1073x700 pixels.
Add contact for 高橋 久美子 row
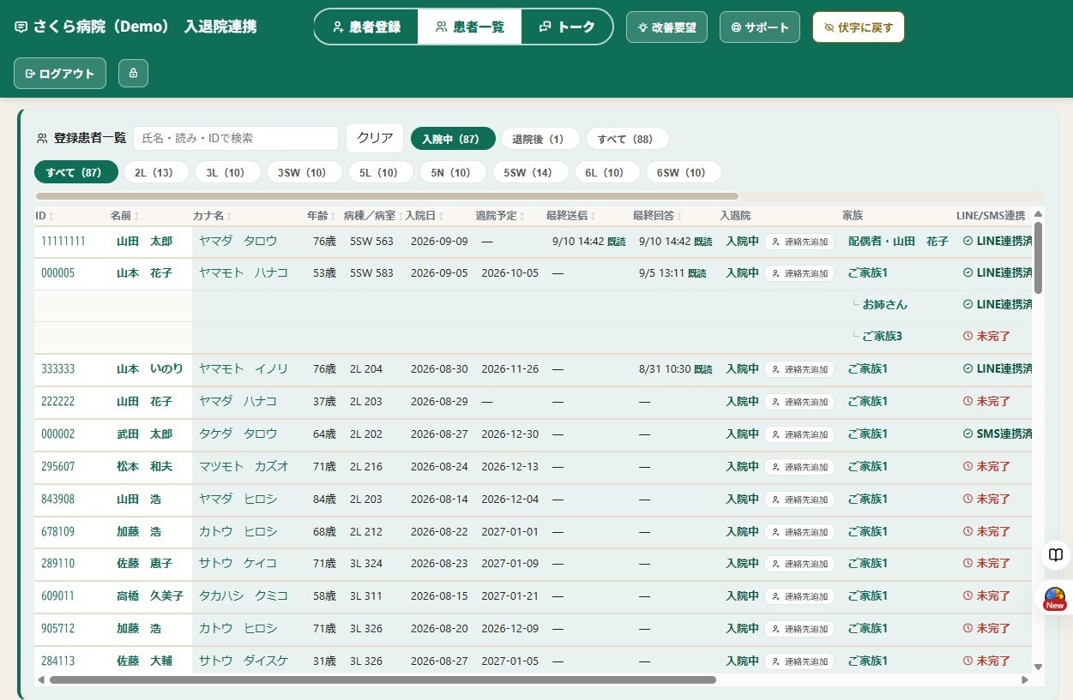(x=799, y=596)
